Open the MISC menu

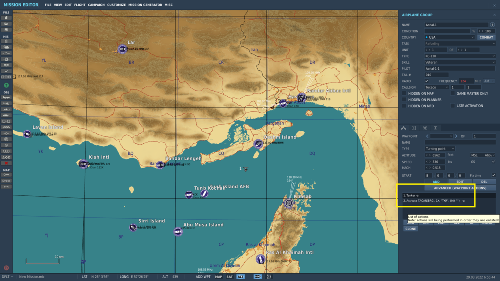(168, 5)
